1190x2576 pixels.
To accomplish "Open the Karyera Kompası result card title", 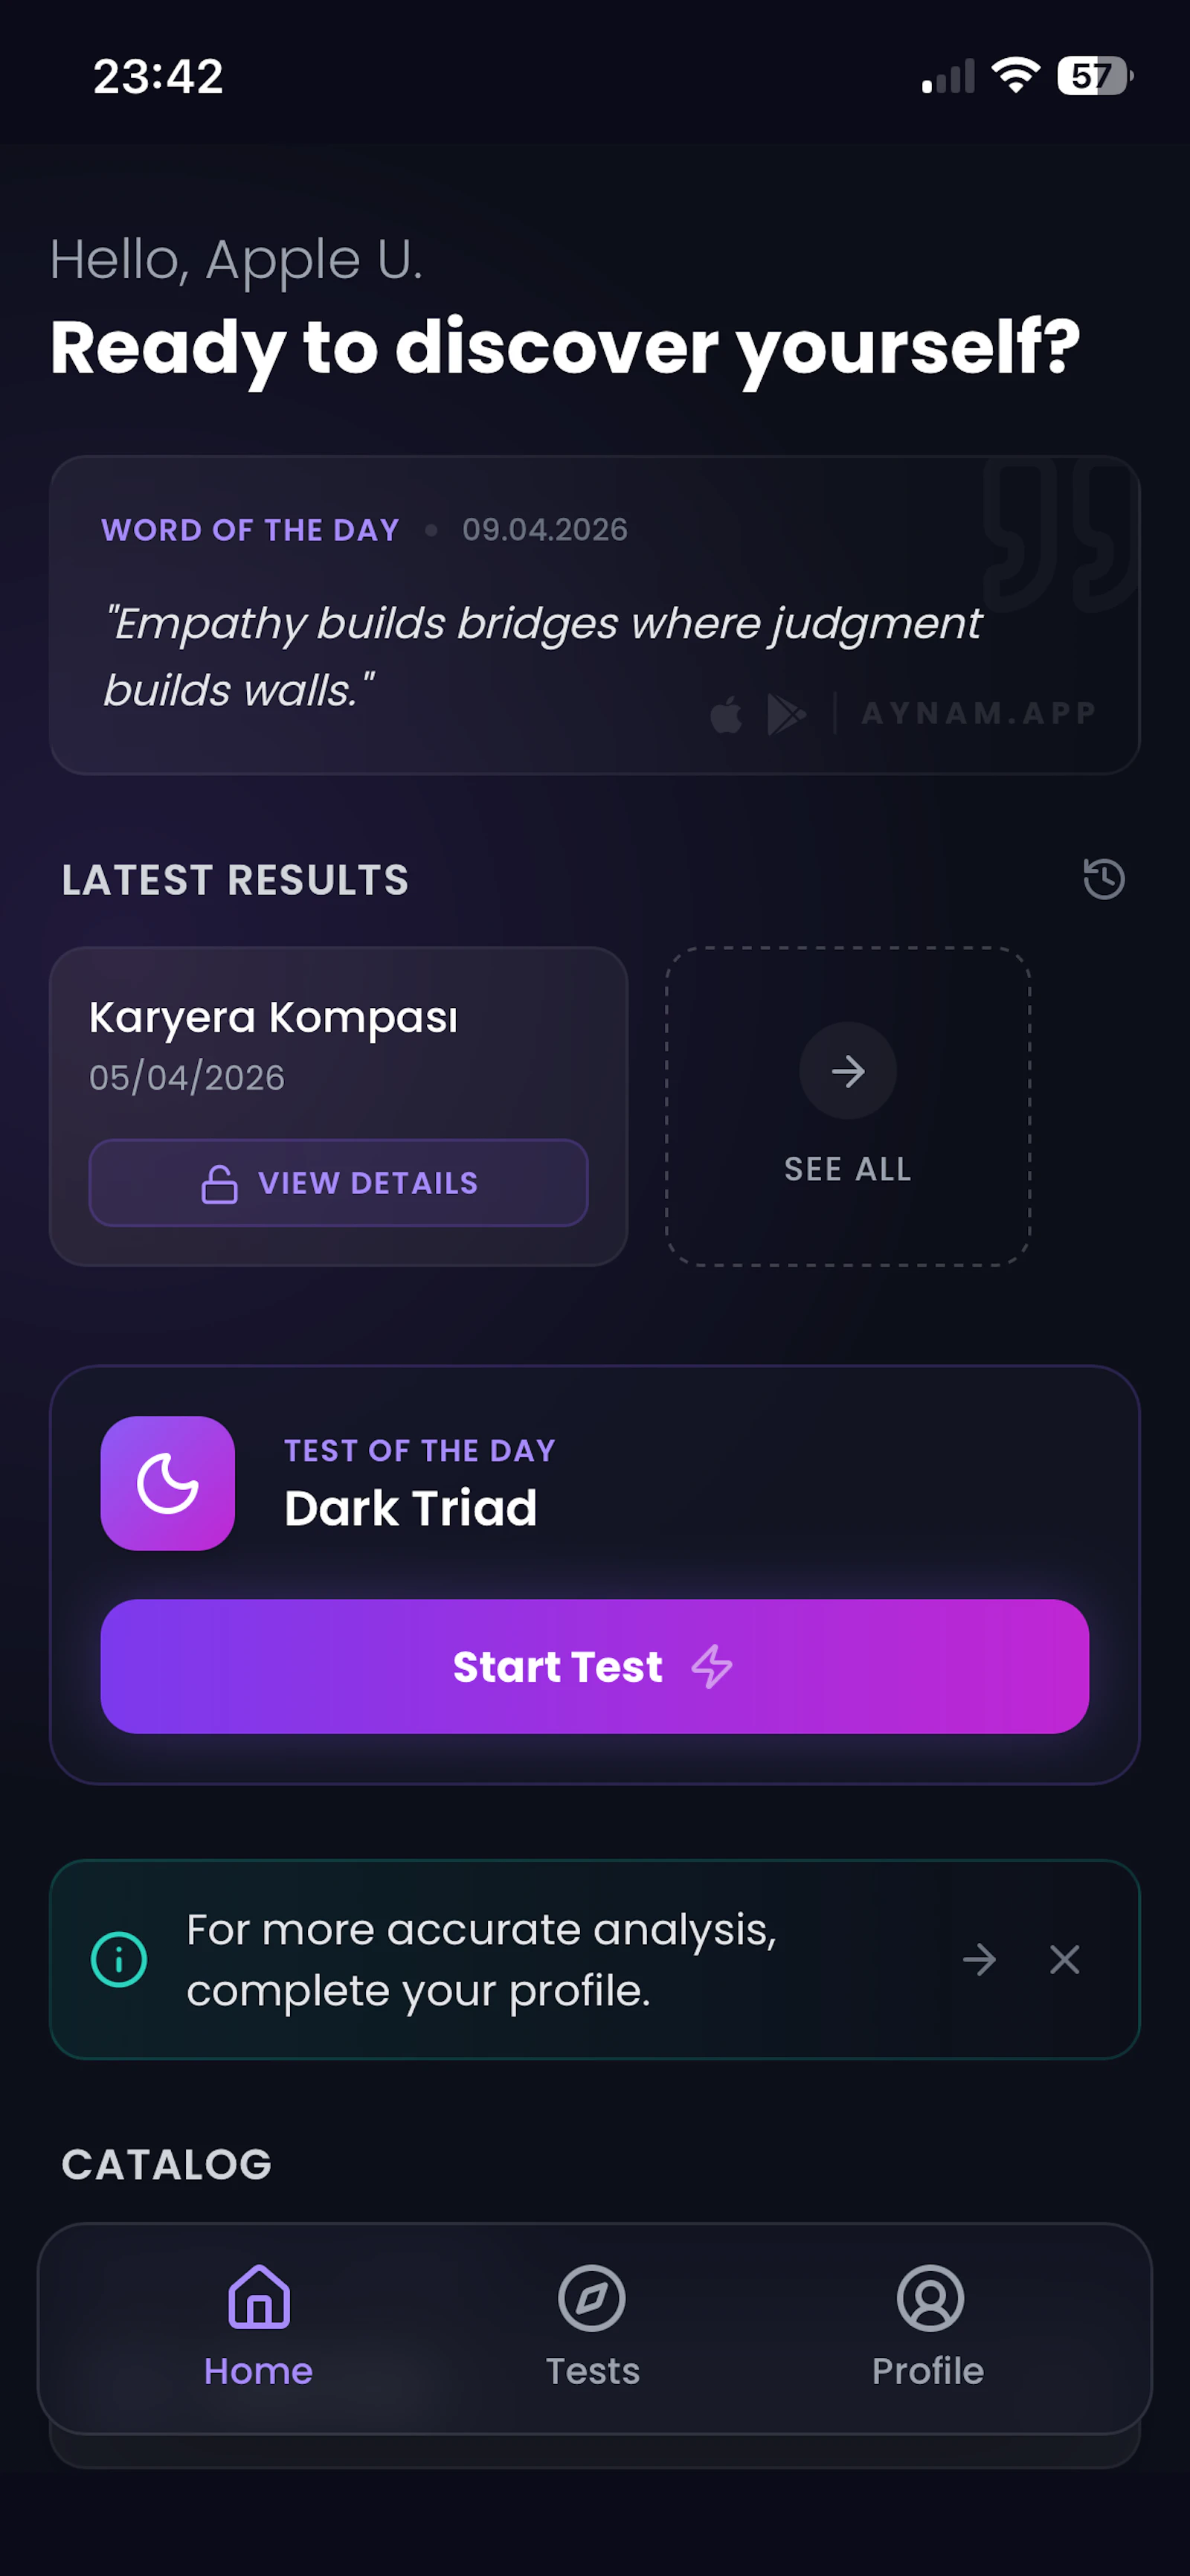I will (273, 1017).
